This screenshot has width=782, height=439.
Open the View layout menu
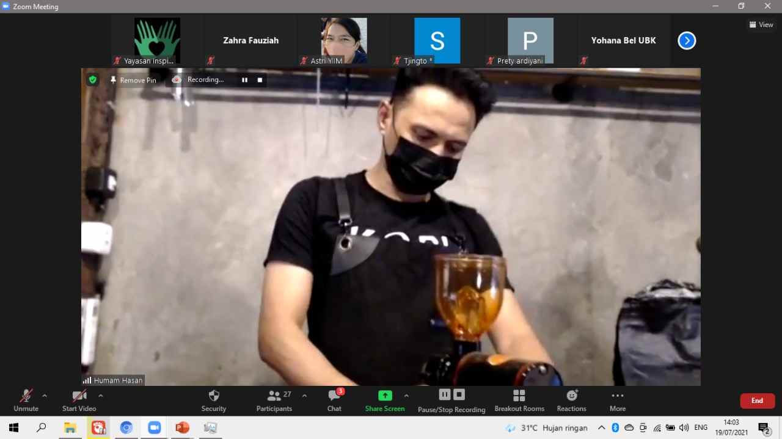point(761,24)
